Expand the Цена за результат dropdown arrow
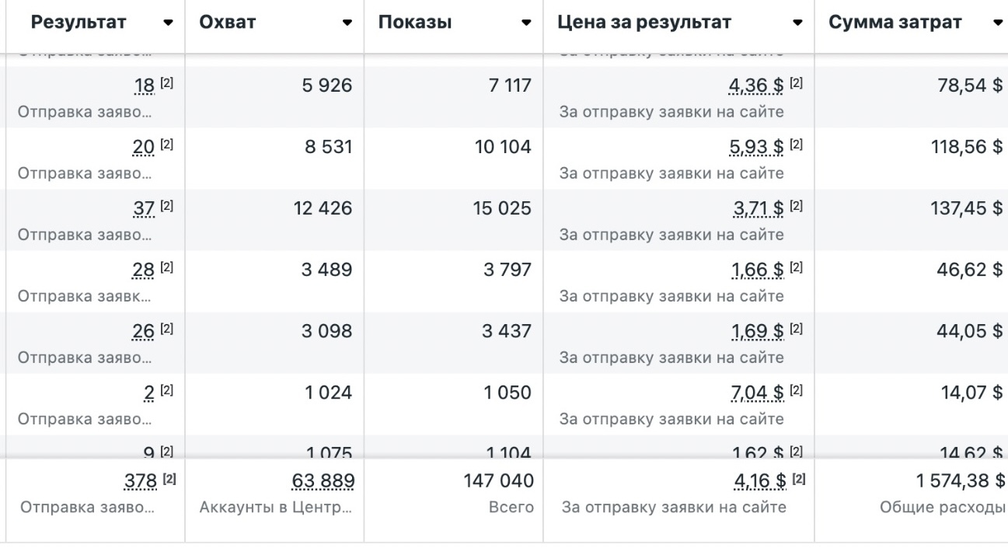This screenshot has width=1008, height=548. pyautogui.click(x=797, y=23)
